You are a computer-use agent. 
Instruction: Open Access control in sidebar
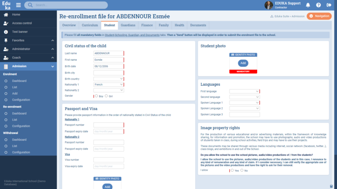[x=22, y=23]
